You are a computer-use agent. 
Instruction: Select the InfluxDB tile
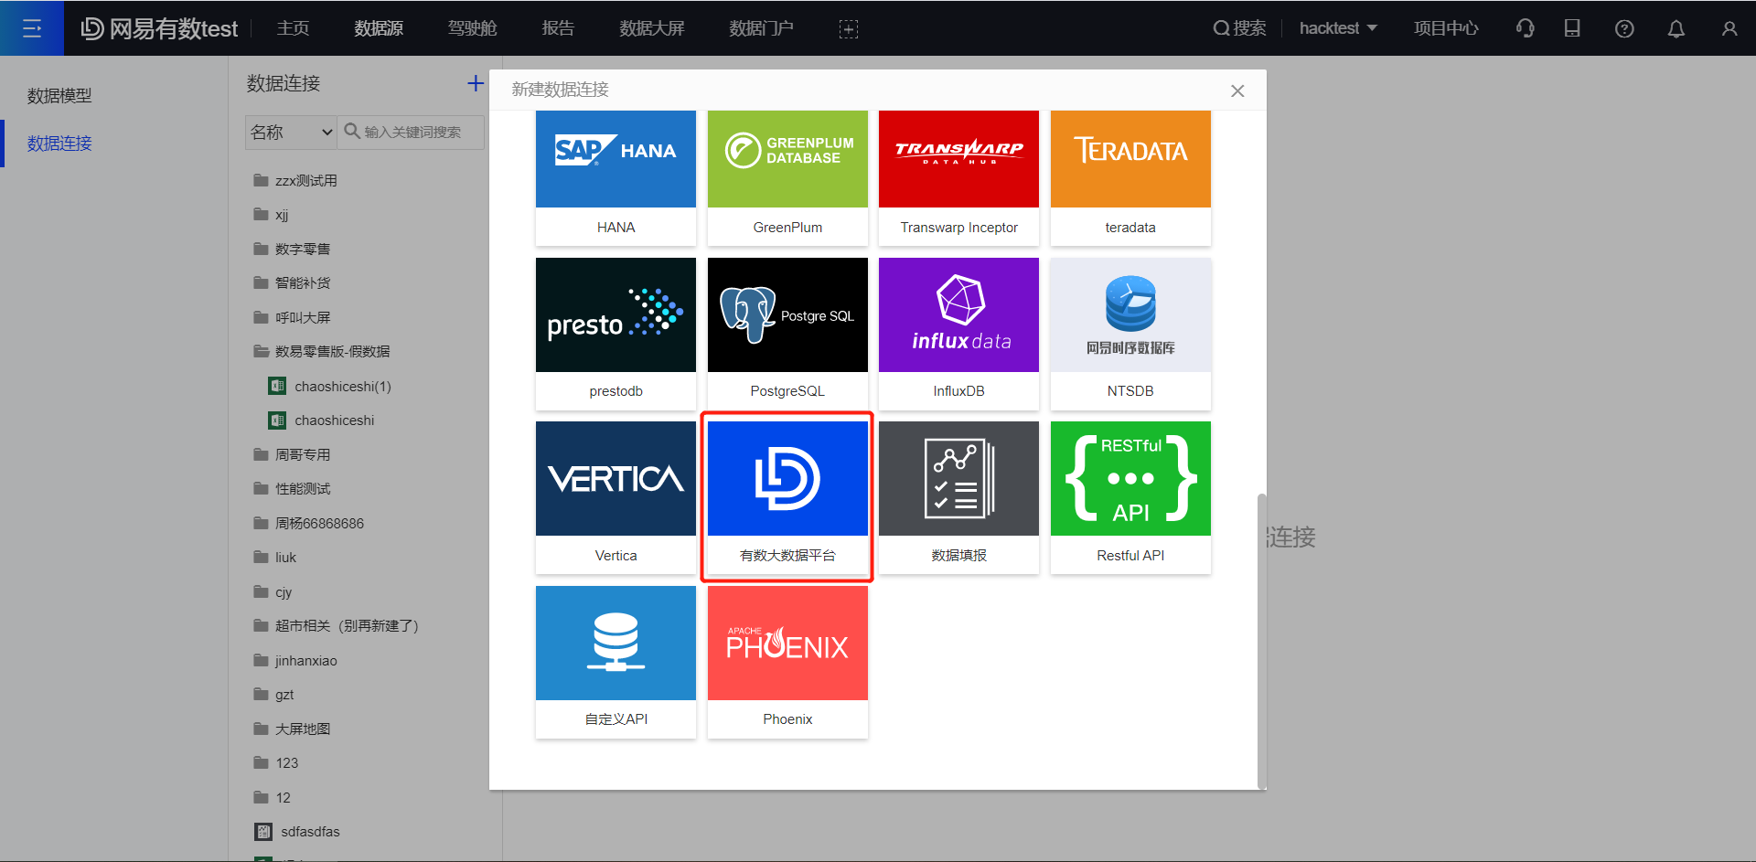[x=958, y=334]
